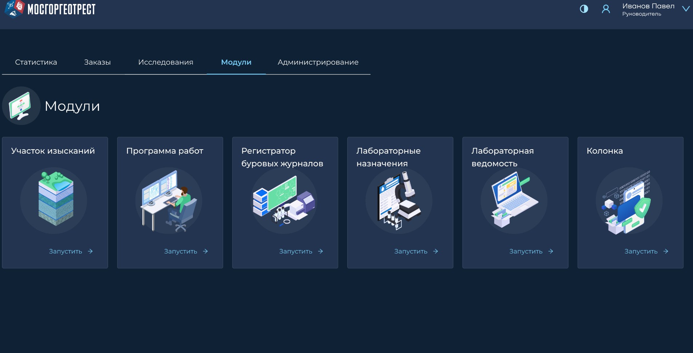The width and height of the screenshot is (693, 353).
Task: Click the laptop illustration for Лабораторная ведомость
Action: pyautogui.click(x=514, y=200)
